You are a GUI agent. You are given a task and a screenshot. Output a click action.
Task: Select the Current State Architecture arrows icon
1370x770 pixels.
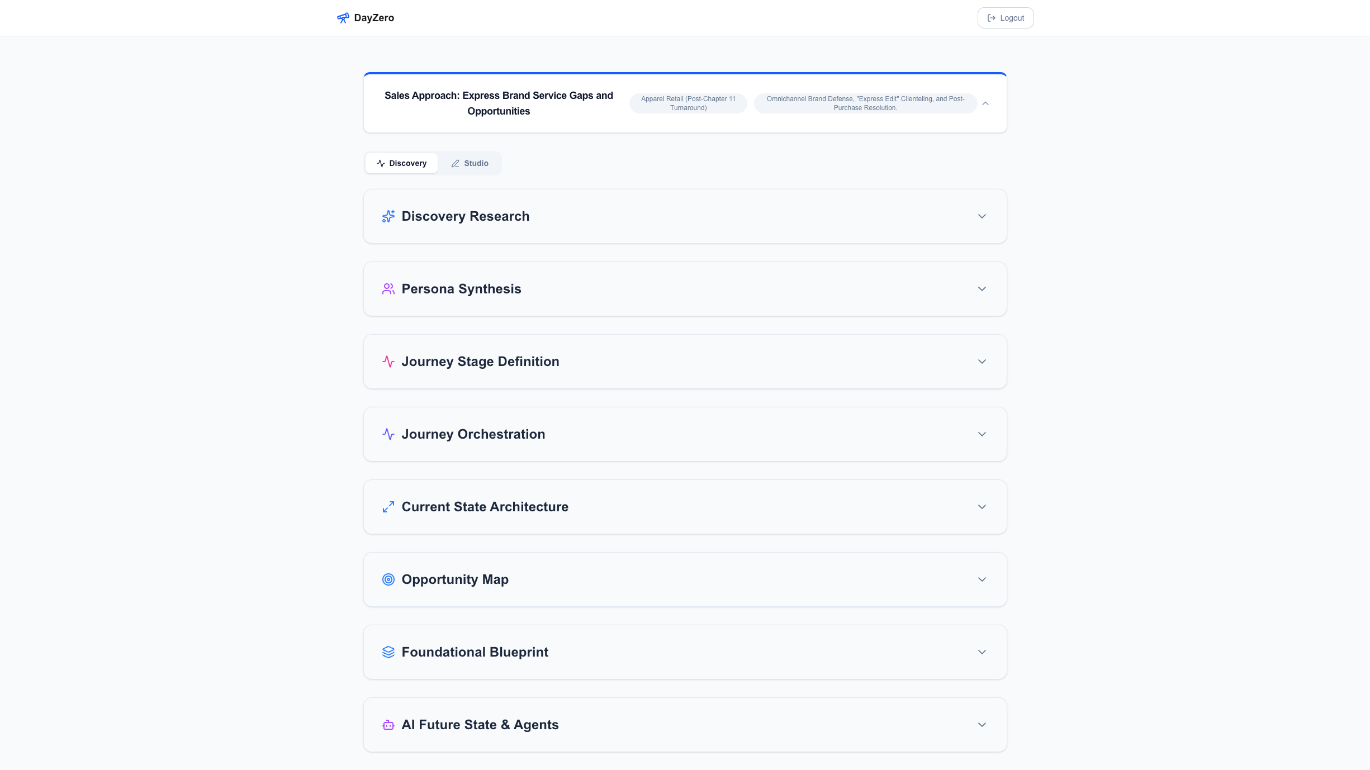pos(388,506)
